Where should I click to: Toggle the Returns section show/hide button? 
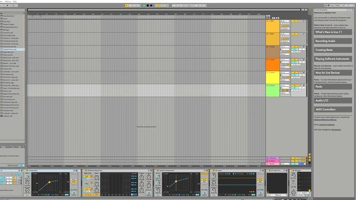coord(310,157)
